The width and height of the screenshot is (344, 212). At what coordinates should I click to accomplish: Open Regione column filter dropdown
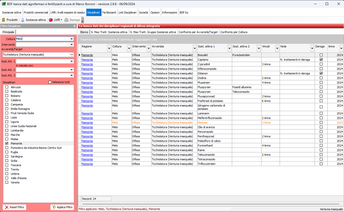(x=109, y=48)
